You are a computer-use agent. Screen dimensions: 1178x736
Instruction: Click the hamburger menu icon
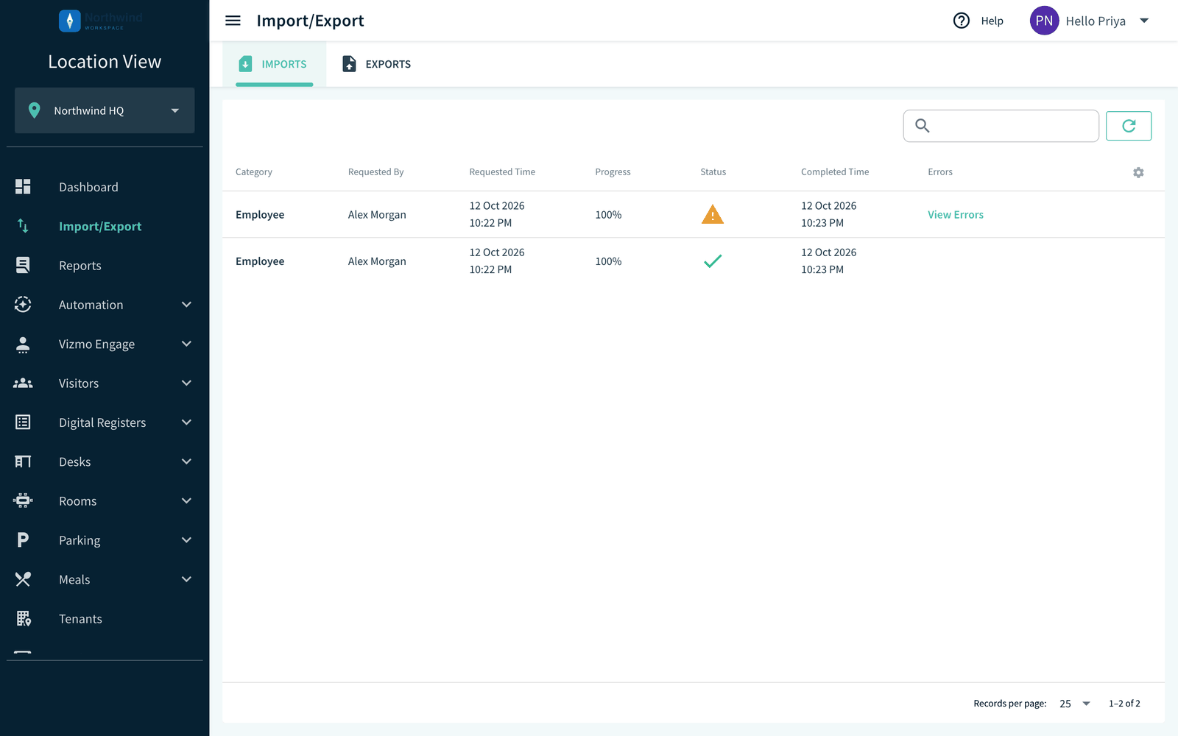(233, 21)
